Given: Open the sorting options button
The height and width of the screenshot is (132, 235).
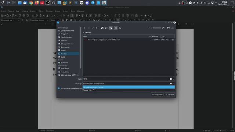Looking at the screenshot, I should [x=120, y=28].
